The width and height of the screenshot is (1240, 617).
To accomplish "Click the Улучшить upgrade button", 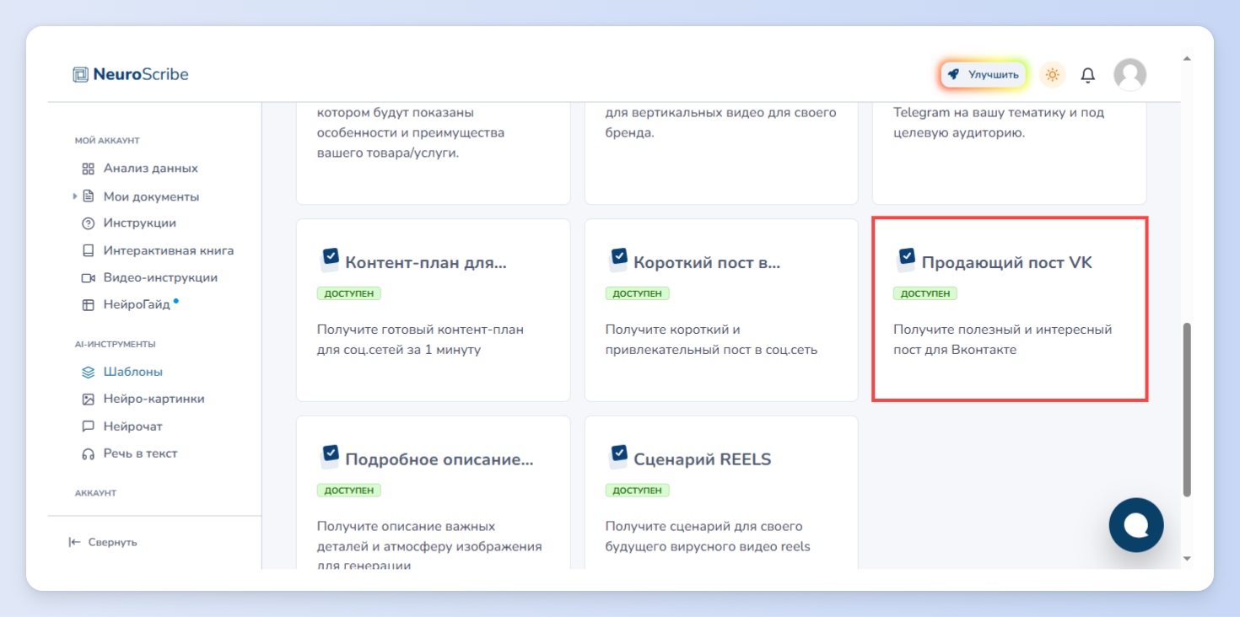I will pos(984,74).
